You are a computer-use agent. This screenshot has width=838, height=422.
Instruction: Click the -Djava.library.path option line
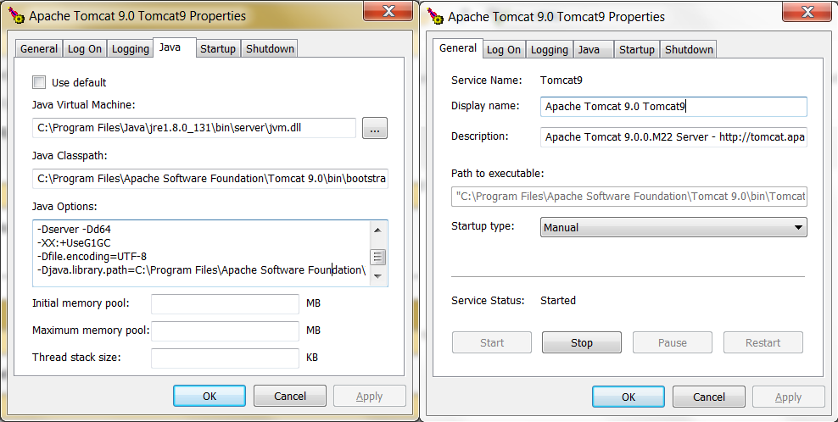202,269
